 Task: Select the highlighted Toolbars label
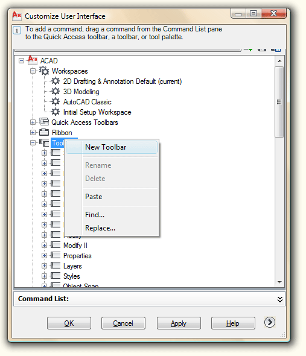(58, 143)
